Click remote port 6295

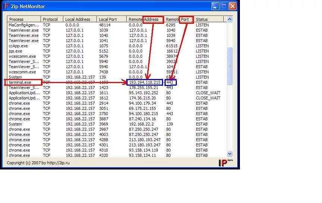pos(171,25)
